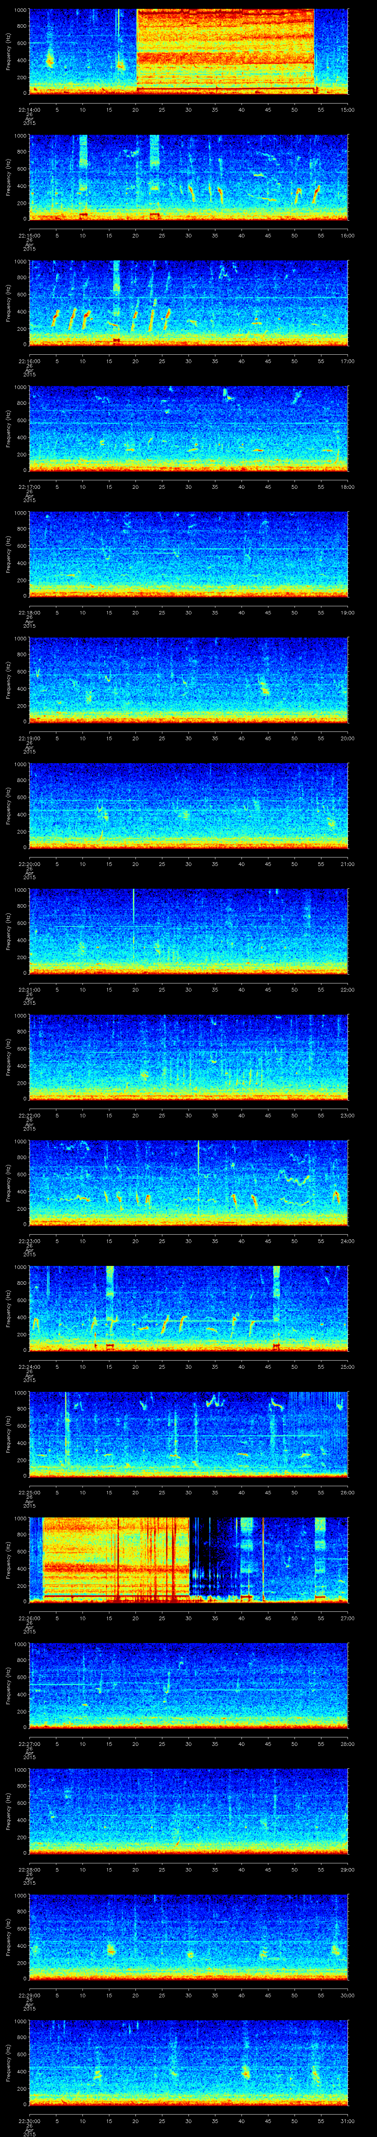This screenshot has width=377, height=2137.
Task: Select the spectrogram panel starting at 22:15:00
Action: click(189, 177)
